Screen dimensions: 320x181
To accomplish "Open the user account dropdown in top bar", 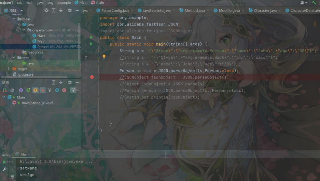I will point(304,3).
